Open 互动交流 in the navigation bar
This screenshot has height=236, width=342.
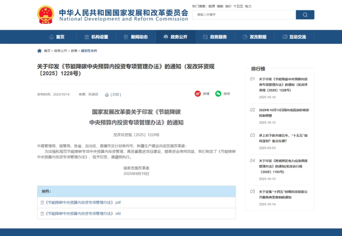(294, 37)
